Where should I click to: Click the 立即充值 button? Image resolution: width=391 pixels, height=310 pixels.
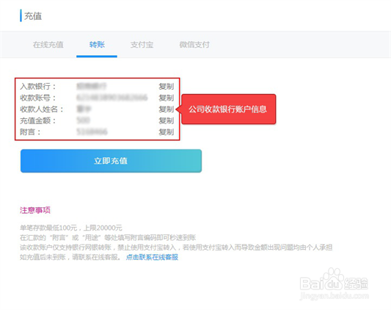pyautogui.click(x=111, y=161)
